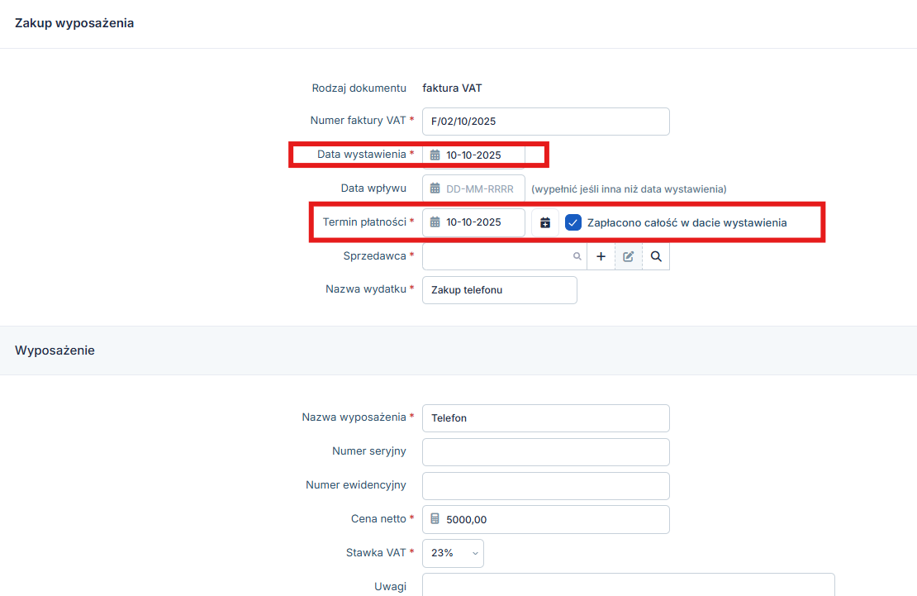Click the Uwagi text area
The height and width of the screenshot is (596, 917).
coord(628,585)
